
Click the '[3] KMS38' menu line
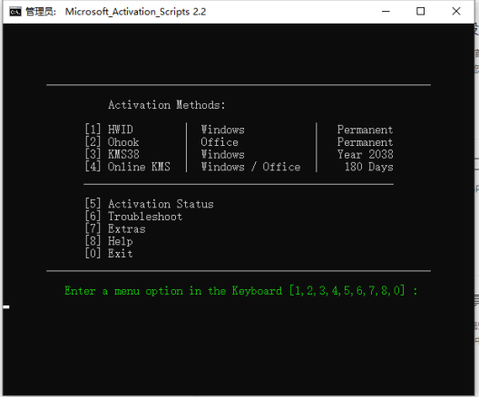coord(112,154)
